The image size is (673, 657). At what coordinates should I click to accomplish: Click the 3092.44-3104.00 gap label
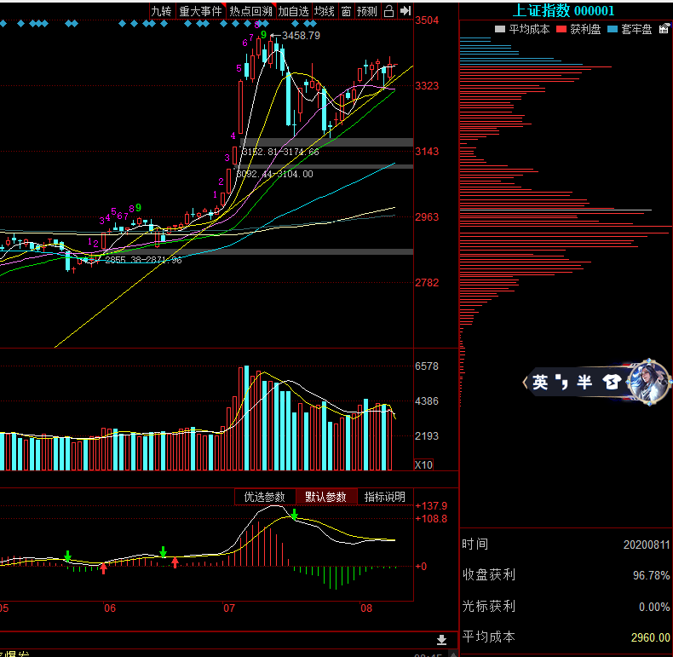click(274, 174)
